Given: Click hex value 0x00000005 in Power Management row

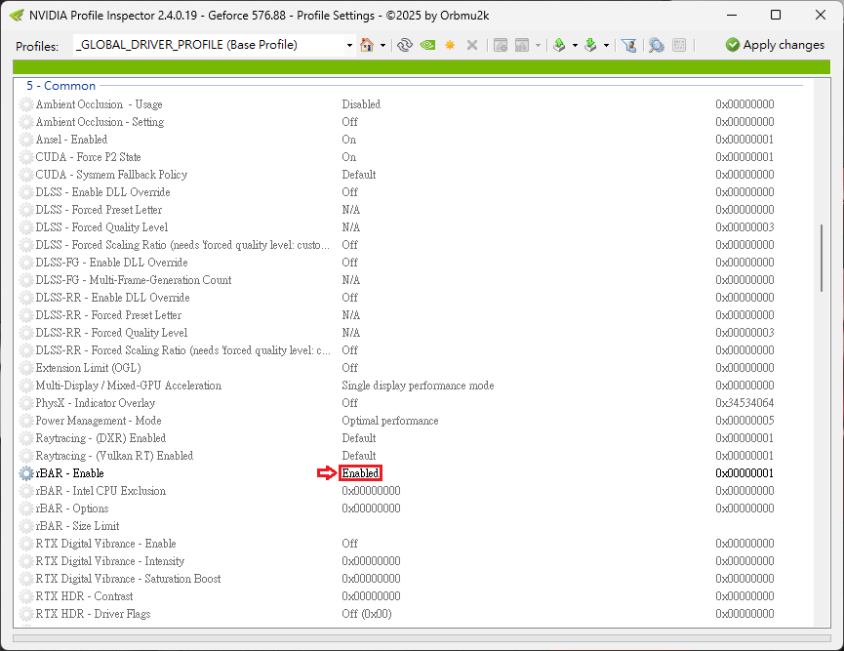Looking at the screenshot, I should pos(744,421).
